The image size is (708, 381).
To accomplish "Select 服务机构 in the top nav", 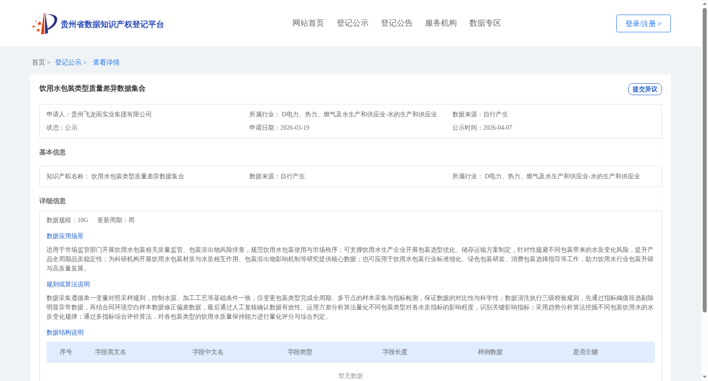I will tap(441, 23).
